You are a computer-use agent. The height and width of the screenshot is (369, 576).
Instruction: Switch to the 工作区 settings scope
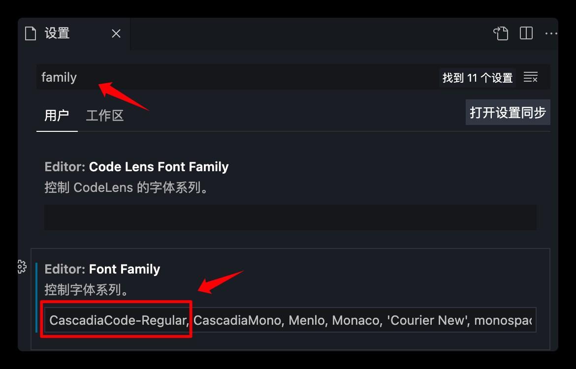(105, 116)
